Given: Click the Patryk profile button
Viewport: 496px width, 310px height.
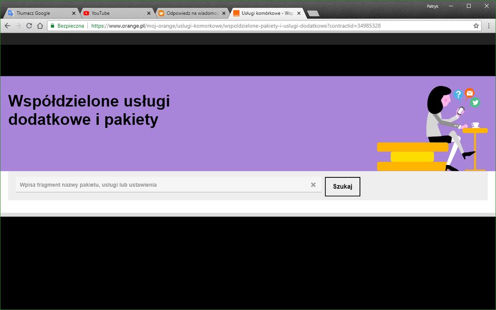Looking at the screenshot, I should 432,6.
